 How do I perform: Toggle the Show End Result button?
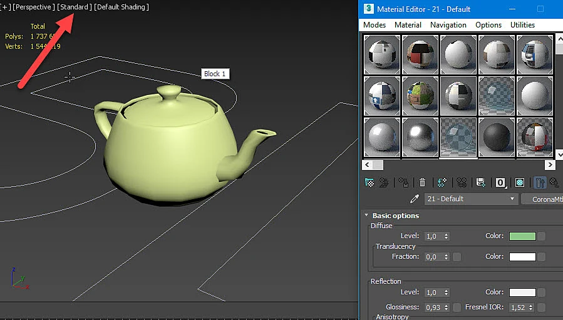coord(540,182)
